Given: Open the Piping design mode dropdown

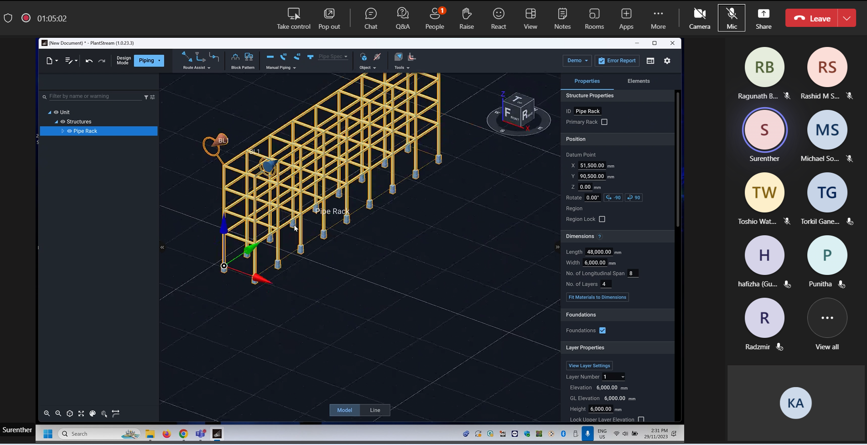Looking at the screenshot, I should [x=149, y=61].
